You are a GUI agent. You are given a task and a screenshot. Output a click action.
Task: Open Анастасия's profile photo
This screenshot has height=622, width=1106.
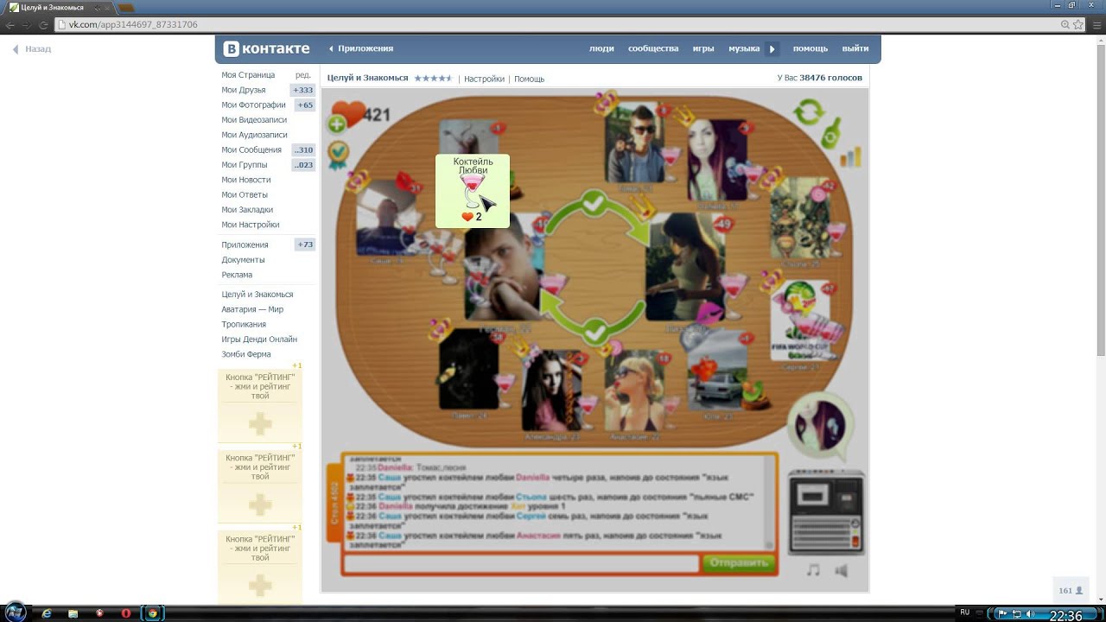point(634,390)
